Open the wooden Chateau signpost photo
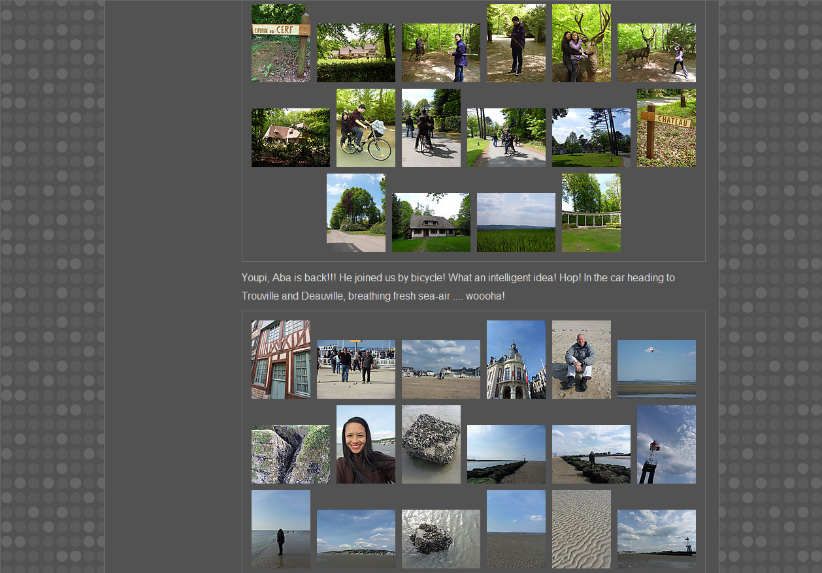Image resolution: width=822 pixels, height=573 pixels. 666,128
